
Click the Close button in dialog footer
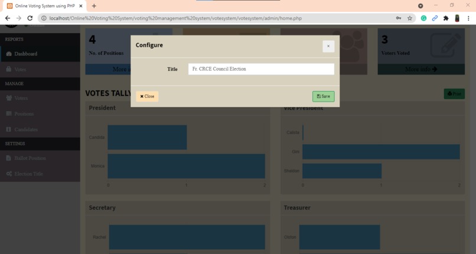point(147,96)
